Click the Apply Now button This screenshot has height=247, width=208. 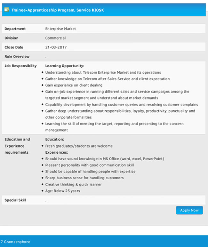[189, 210]
